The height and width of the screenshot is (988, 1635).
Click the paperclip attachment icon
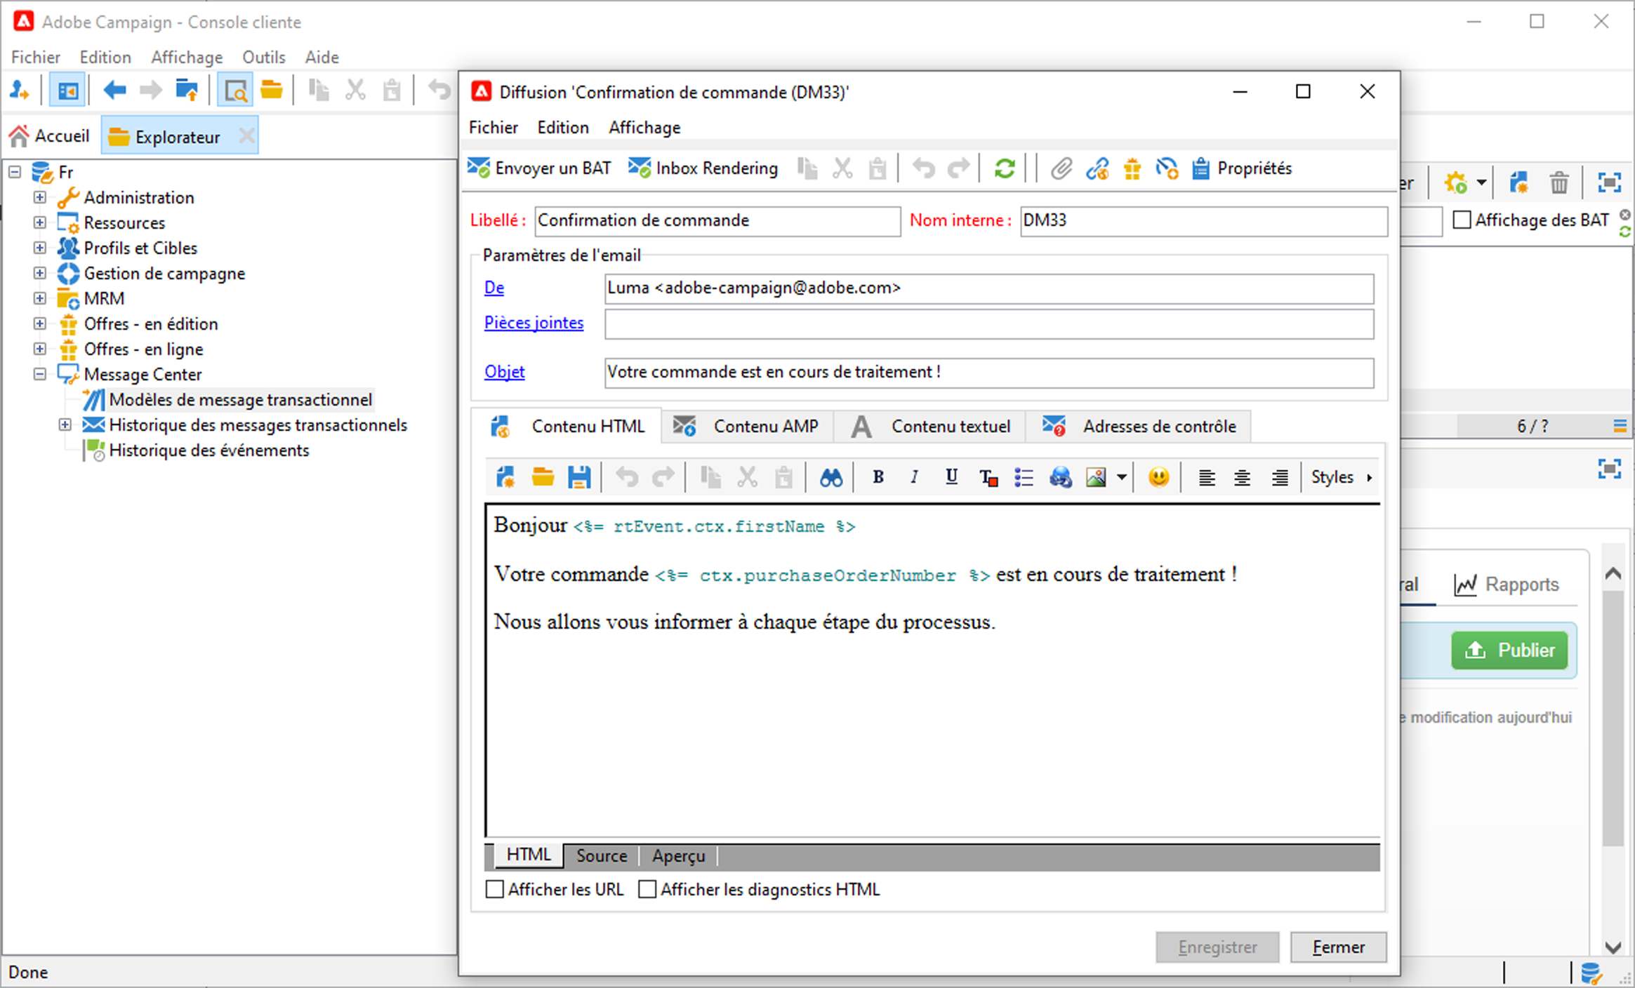click(x=1061, y=168)
